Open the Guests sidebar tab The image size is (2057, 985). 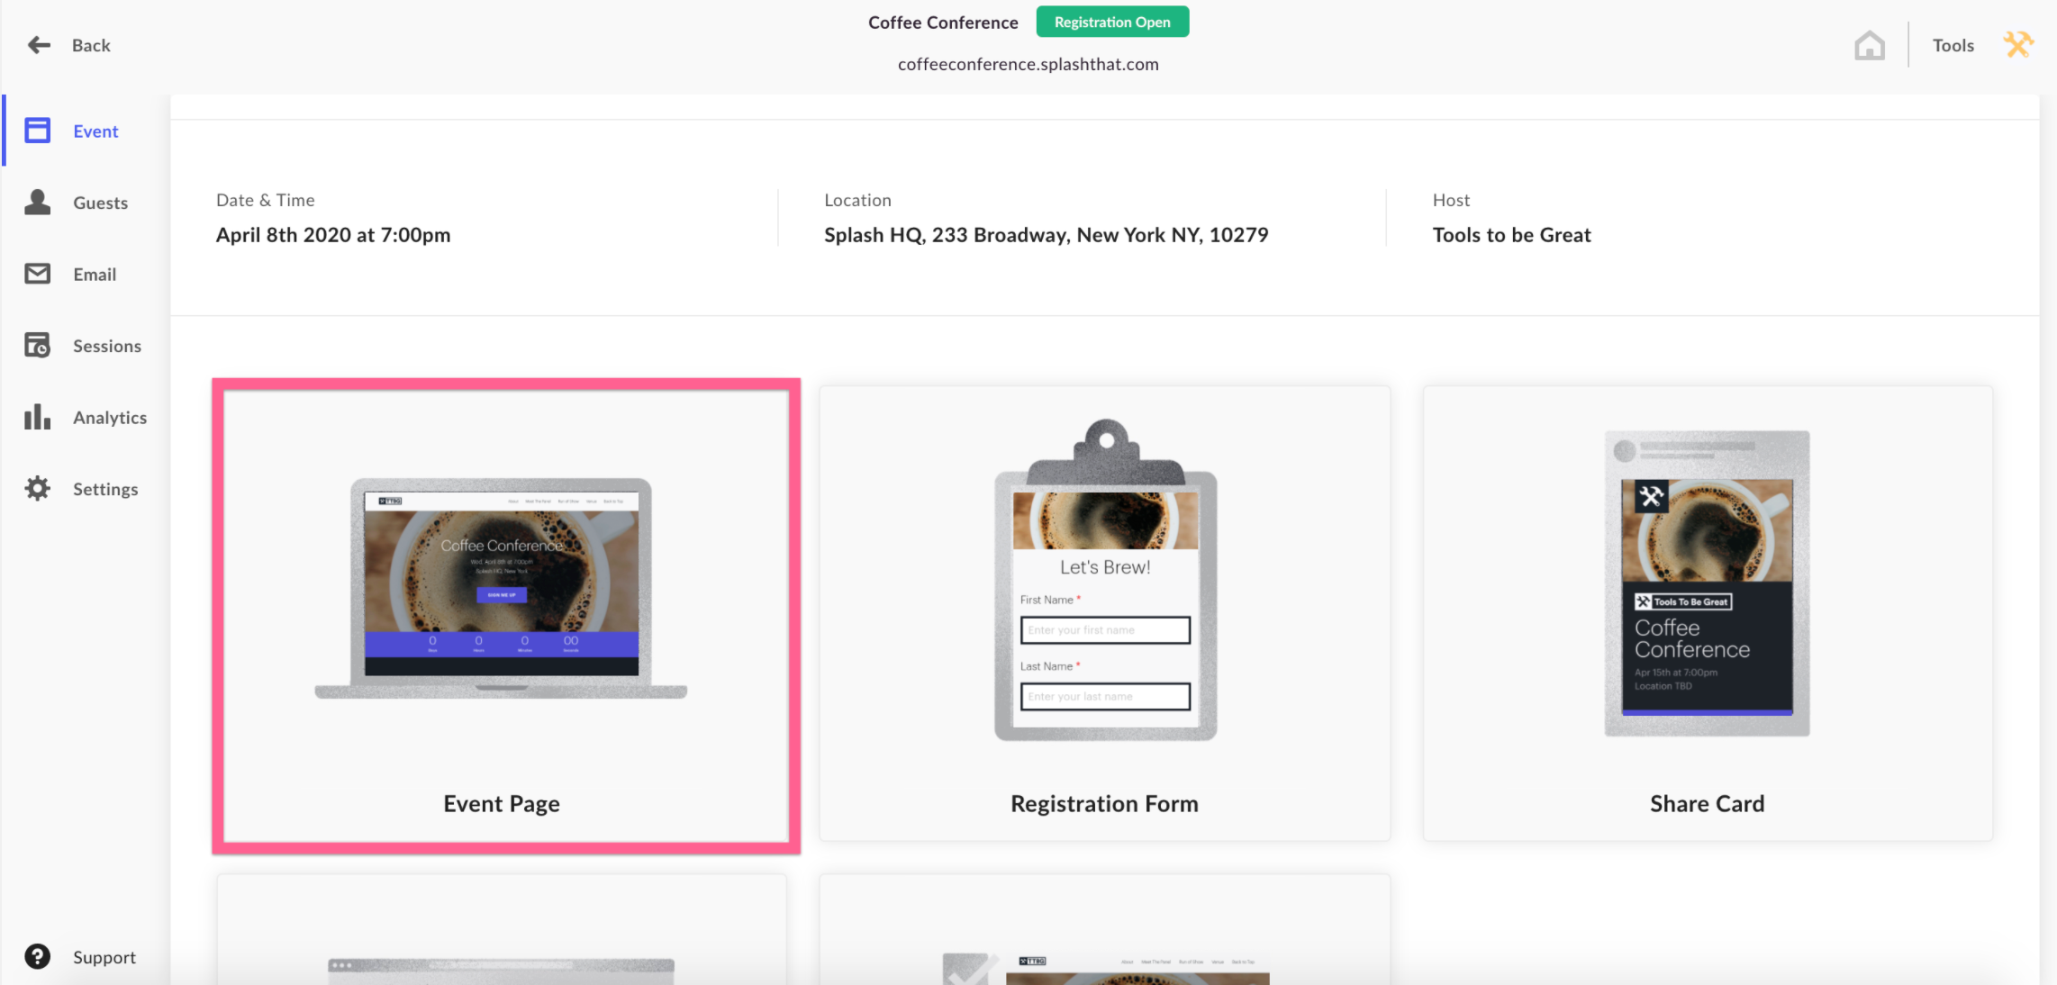coord(86,203)
